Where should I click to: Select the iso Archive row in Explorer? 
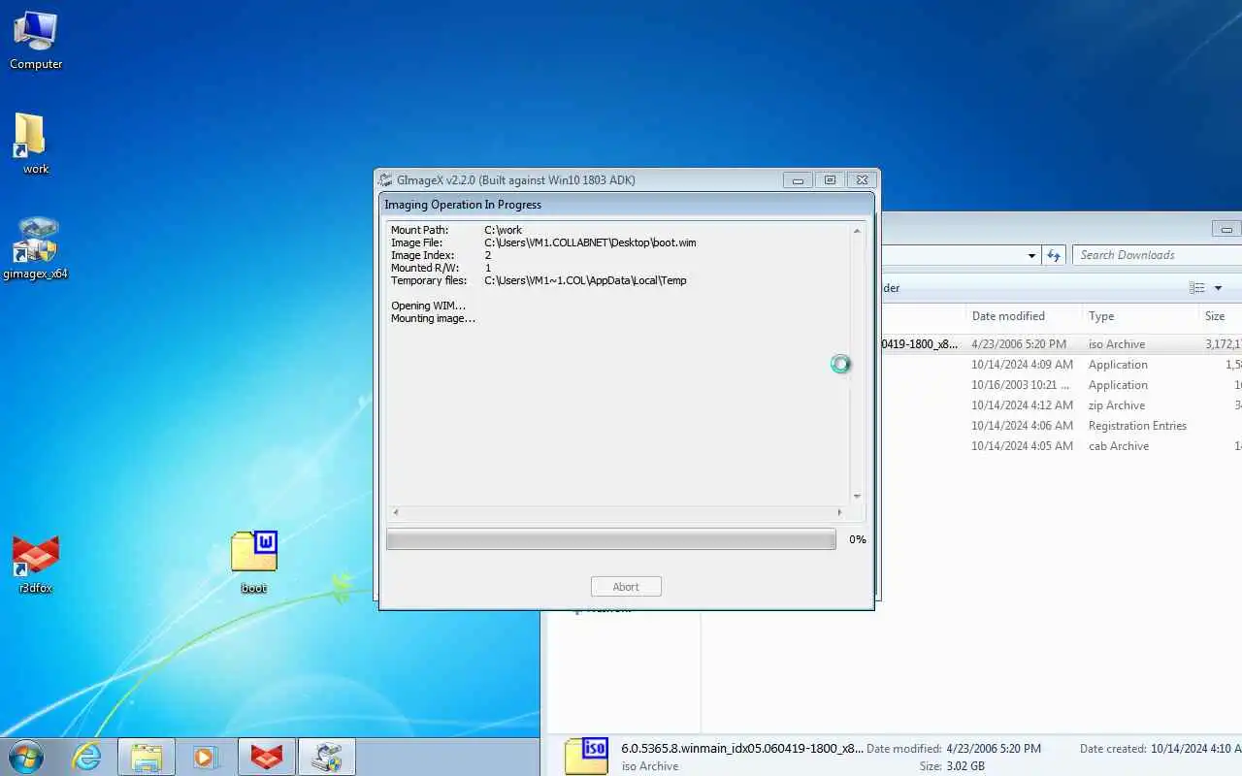coord(1062,344)
